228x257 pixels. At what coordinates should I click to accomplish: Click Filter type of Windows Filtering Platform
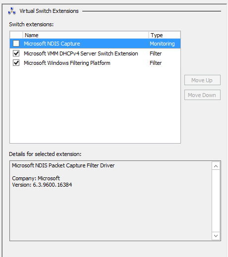[156, 63]
